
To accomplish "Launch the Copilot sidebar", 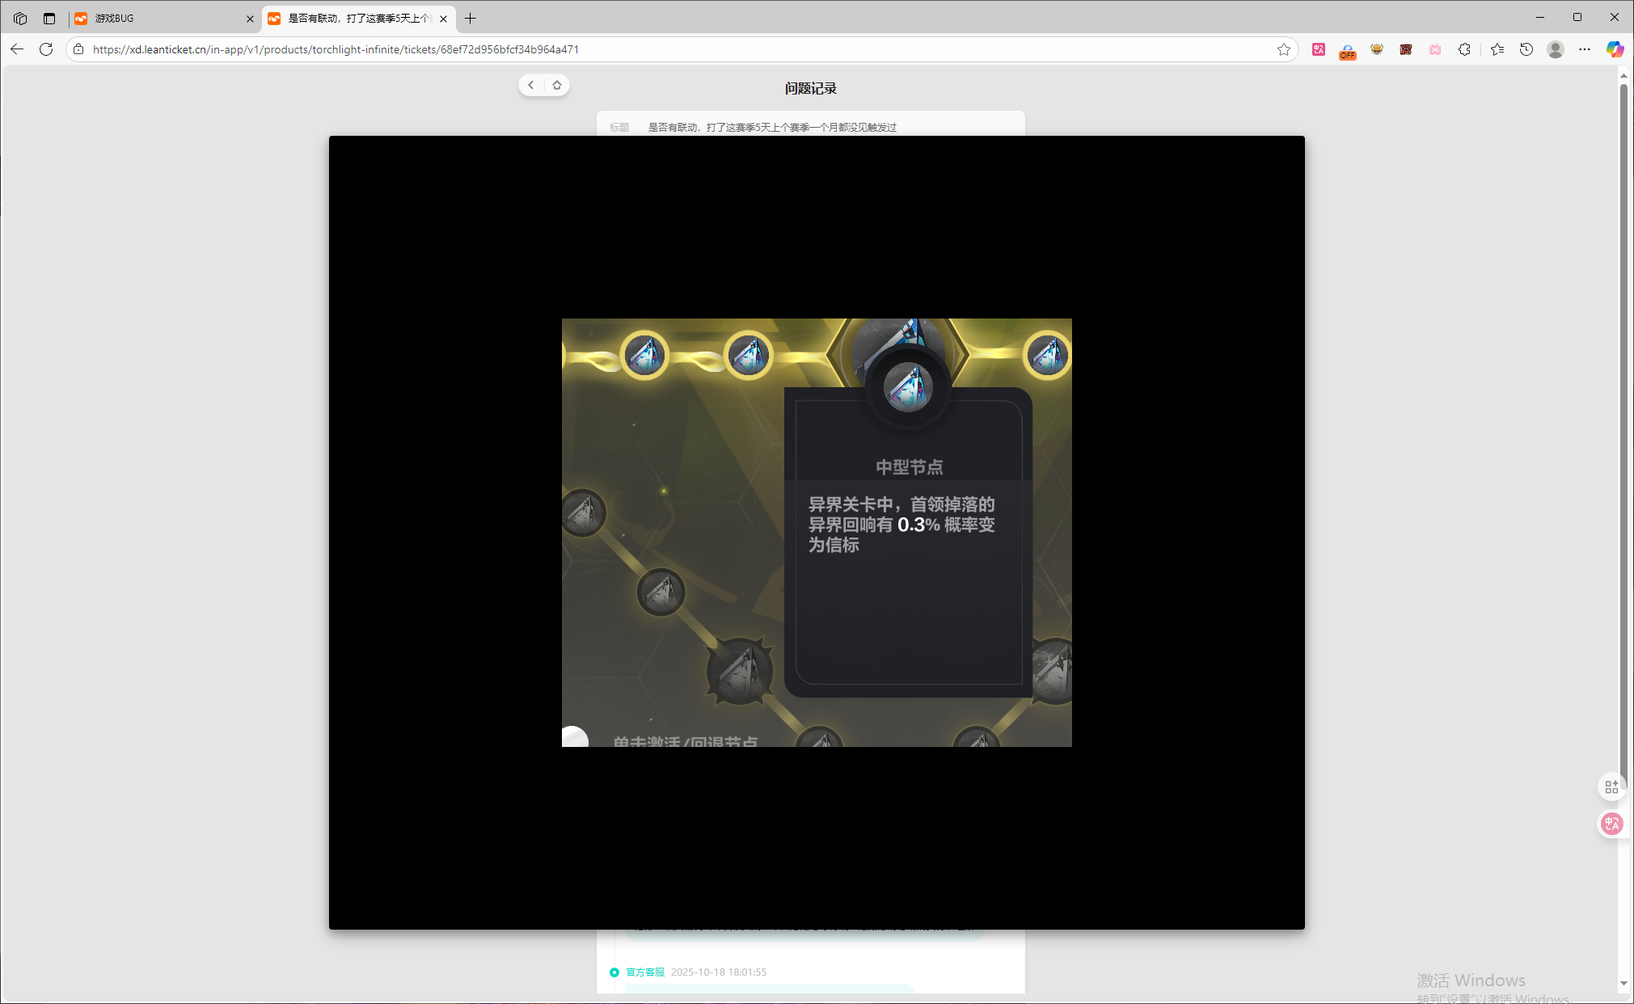I will [1614, 49].
